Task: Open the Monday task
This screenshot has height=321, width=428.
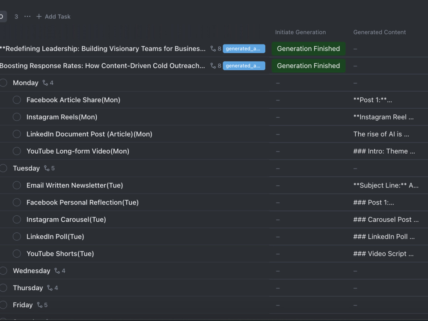Action: [26, 83]
